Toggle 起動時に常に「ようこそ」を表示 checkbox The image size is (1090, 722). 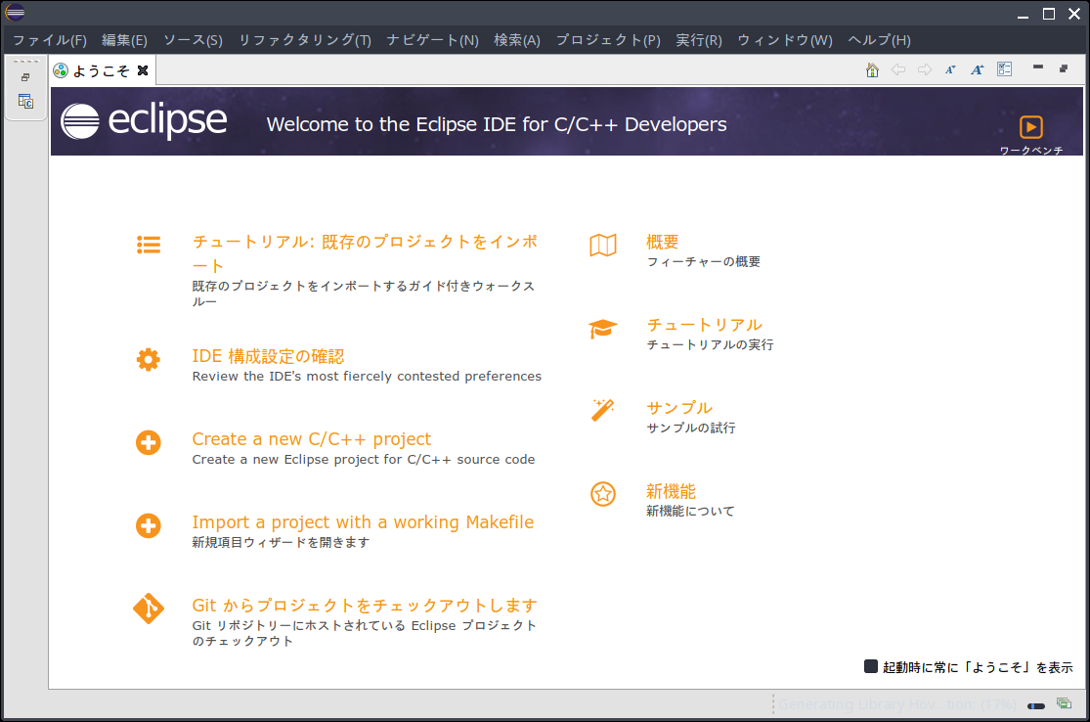click(x=870, y=666)
